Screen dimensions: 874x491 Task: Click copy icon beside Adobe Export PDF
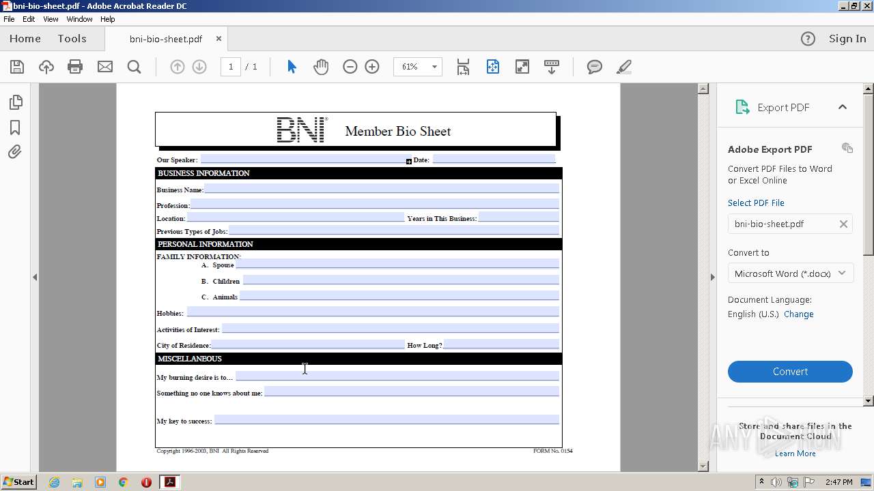[x=847, y=148]
